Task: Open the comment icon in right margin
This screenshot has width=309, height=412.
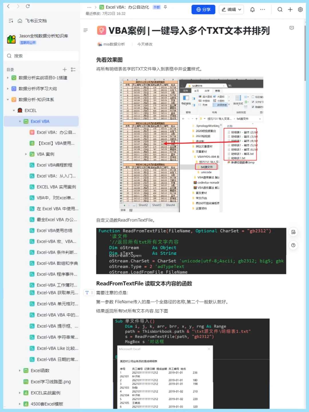Action: (x=292, y=28)
